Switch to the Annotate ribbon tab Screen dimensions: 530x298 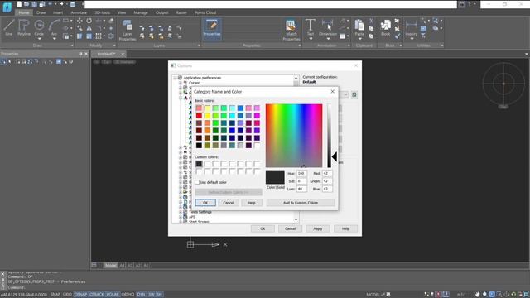point(79,12)
